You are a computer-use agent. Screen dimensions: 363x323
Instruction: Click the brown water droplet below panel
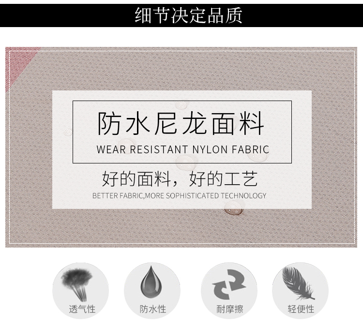coord(234,207)
